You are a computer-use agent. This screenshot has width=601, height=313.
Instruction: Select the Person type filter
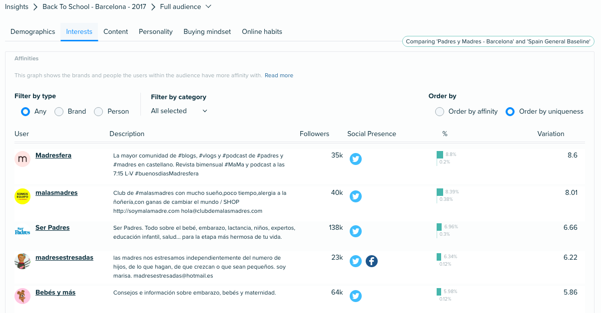point(98,112)
